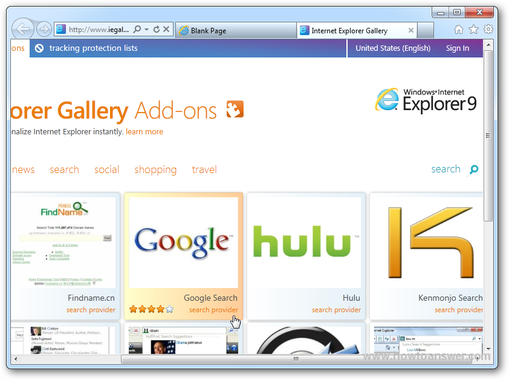
Task: Open the hulu logo thumbnail
Action: (x=306, y=243)
